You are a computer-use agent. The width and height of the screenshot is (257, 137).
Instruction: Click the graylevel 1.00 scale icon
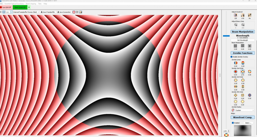tap(242, 15)
